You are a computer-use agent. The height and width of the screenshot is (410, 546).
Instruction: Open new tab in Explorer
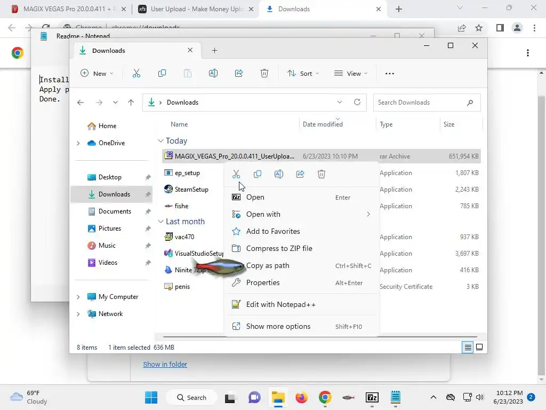coord(214,51)
